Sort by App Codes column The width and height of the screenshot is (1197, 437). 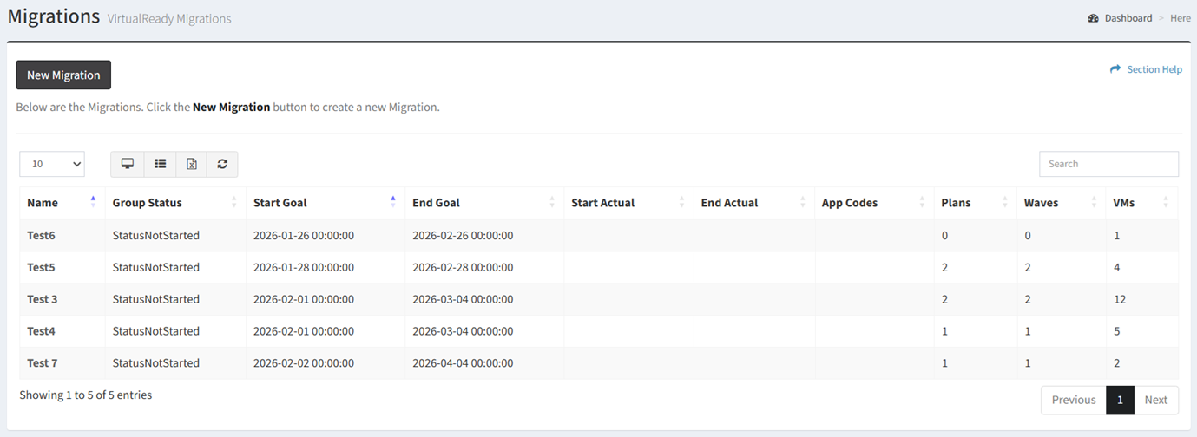pos(874,203)
